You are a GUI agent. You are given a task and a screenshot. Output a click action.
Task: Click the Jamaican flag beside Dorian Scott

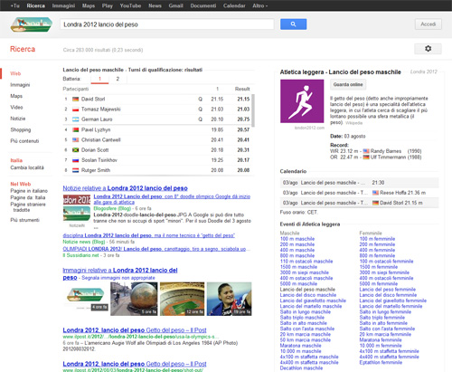pyautogui.click(x=76, y=150)
